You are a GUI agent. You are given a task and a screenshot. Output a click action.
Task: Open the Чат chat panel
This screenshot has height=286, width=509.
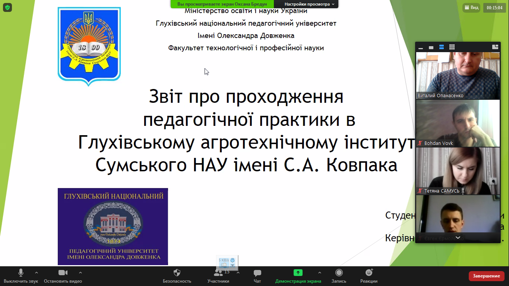pos(257,276)
